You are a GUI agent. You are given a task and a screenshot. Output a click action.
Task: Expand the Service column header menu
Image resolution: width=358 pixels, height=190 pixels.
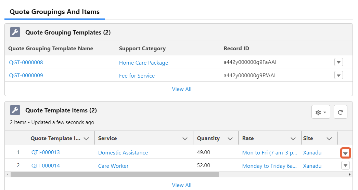point(185,139)
